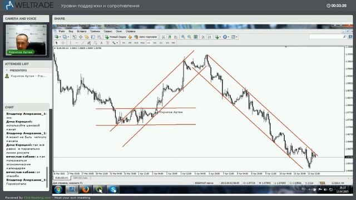Click the presenter camera video thumbnail

pos(26,40)
